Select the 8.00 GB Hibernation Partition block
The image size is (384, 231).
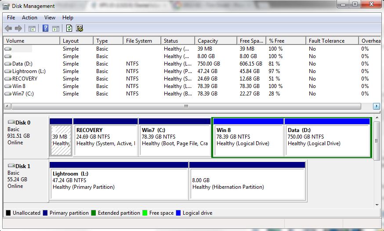click(x=247, y=183)
